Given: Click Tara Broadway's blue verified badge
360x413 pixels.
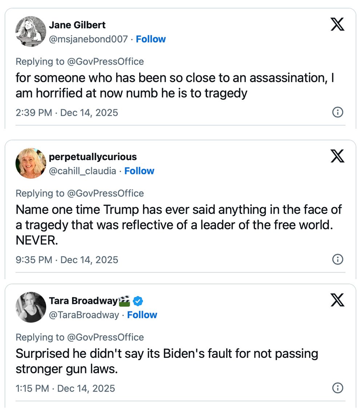Looking at the screenshot, I should 137,301.
